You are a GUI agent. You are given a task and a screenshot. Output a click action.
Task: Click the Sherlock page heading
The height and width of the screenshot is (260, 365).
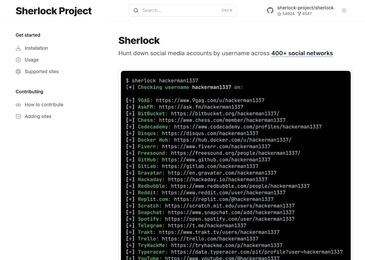[x=139, y=40]
